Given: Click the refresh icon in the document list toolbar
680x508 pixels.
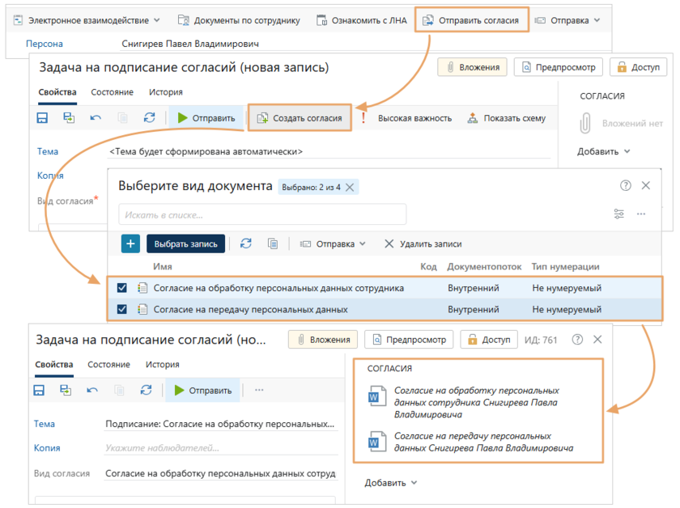Looking at the screenshot, I should tap(246, 243).
